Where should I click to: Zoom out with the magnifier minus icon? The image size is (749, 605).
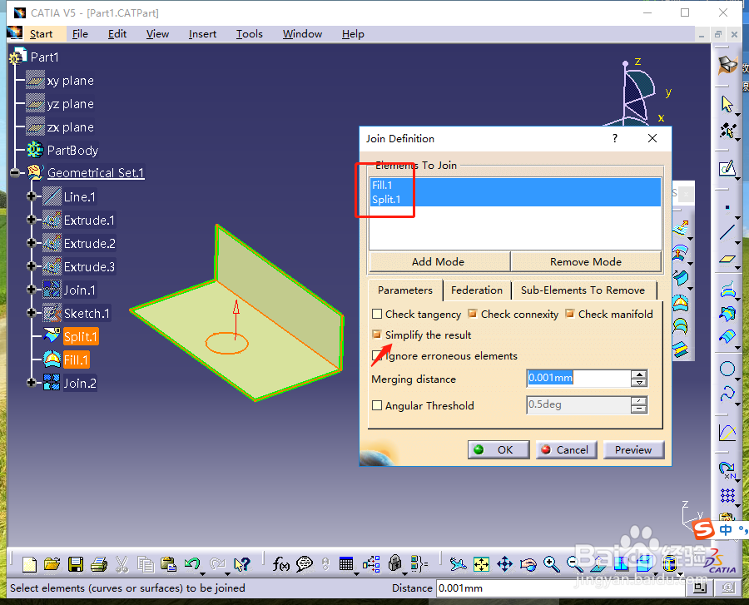point(574,564)
